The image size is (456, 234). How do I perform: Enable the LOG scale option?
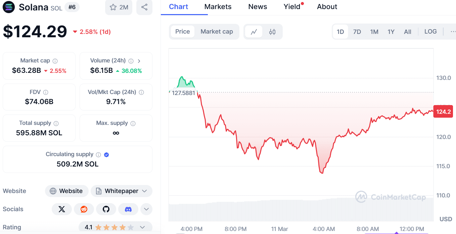(x=430, y=31)
